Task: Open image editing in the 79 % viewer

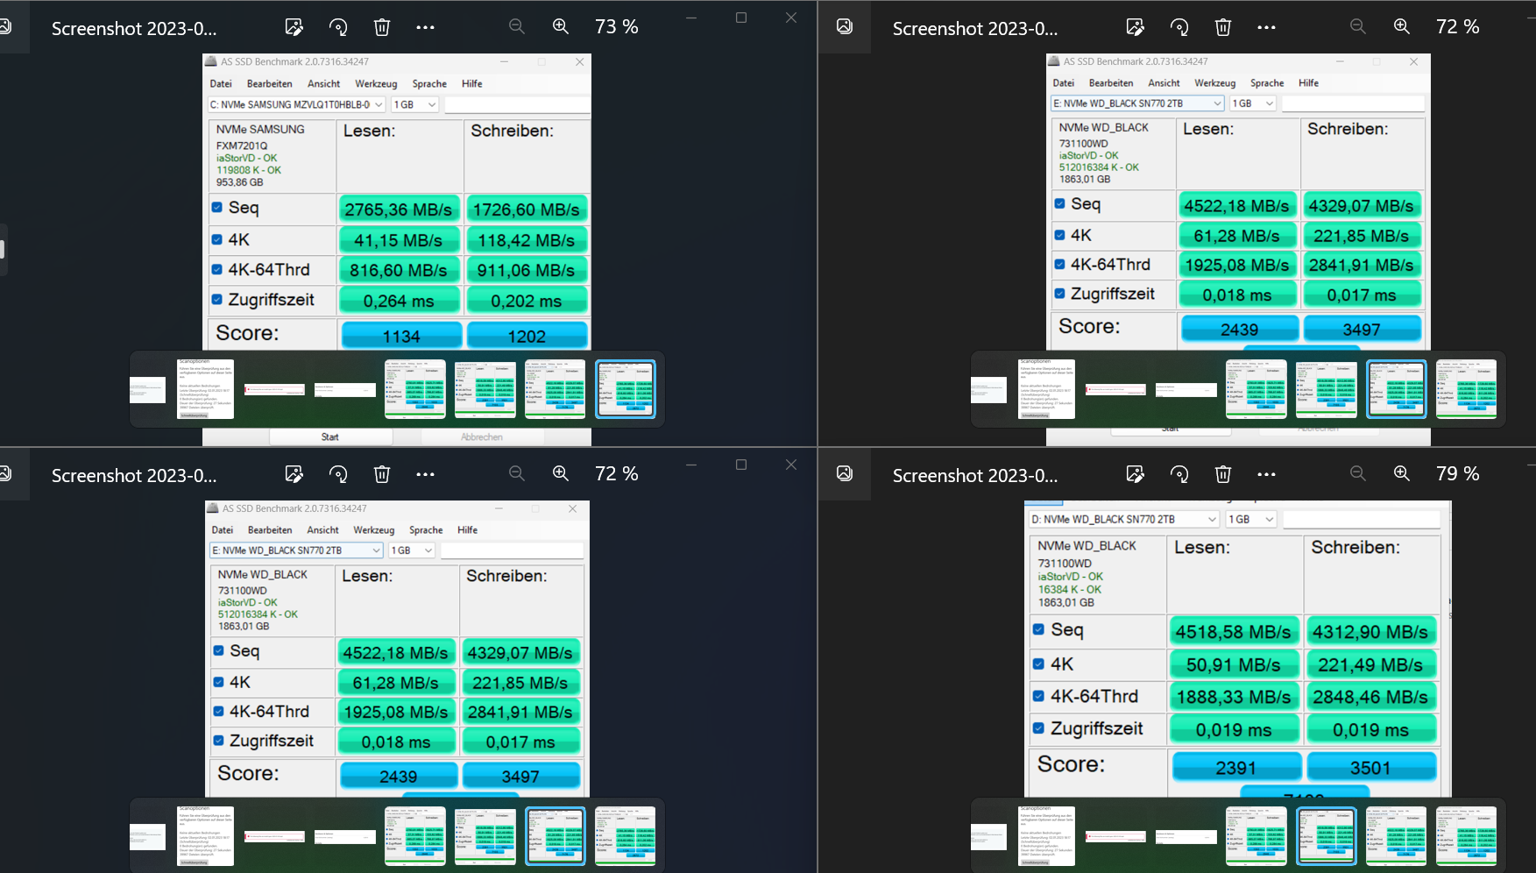Action: tap(1136, 474)
